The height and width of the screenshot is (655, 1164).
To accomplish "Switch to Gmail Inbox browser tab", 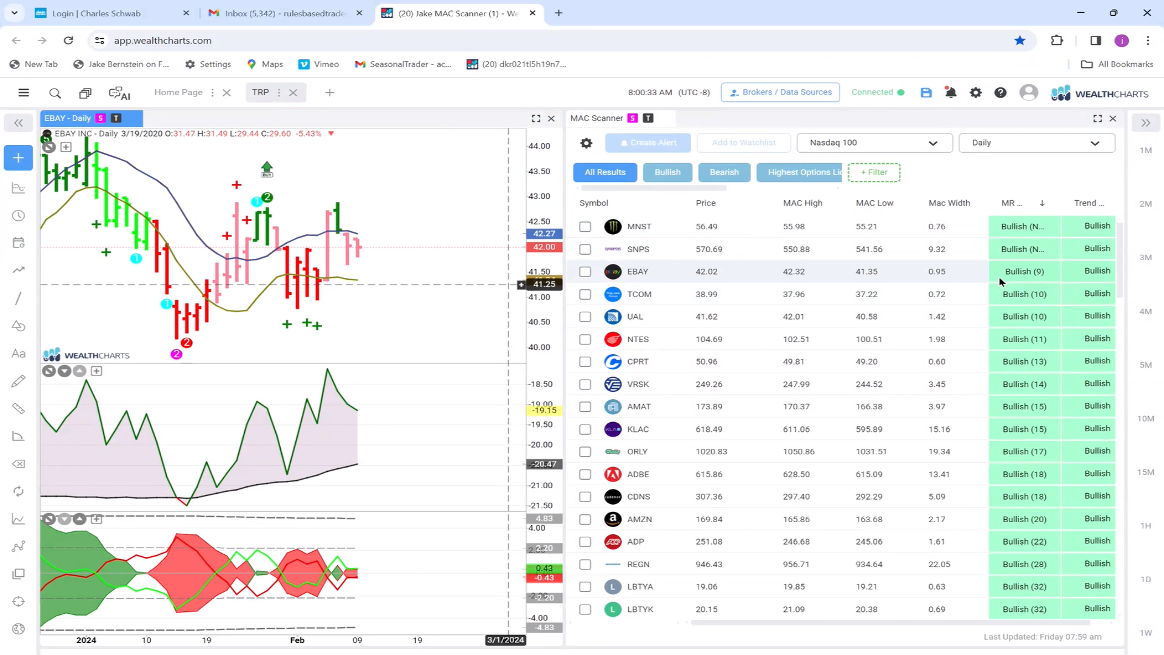I will point(284,13).
